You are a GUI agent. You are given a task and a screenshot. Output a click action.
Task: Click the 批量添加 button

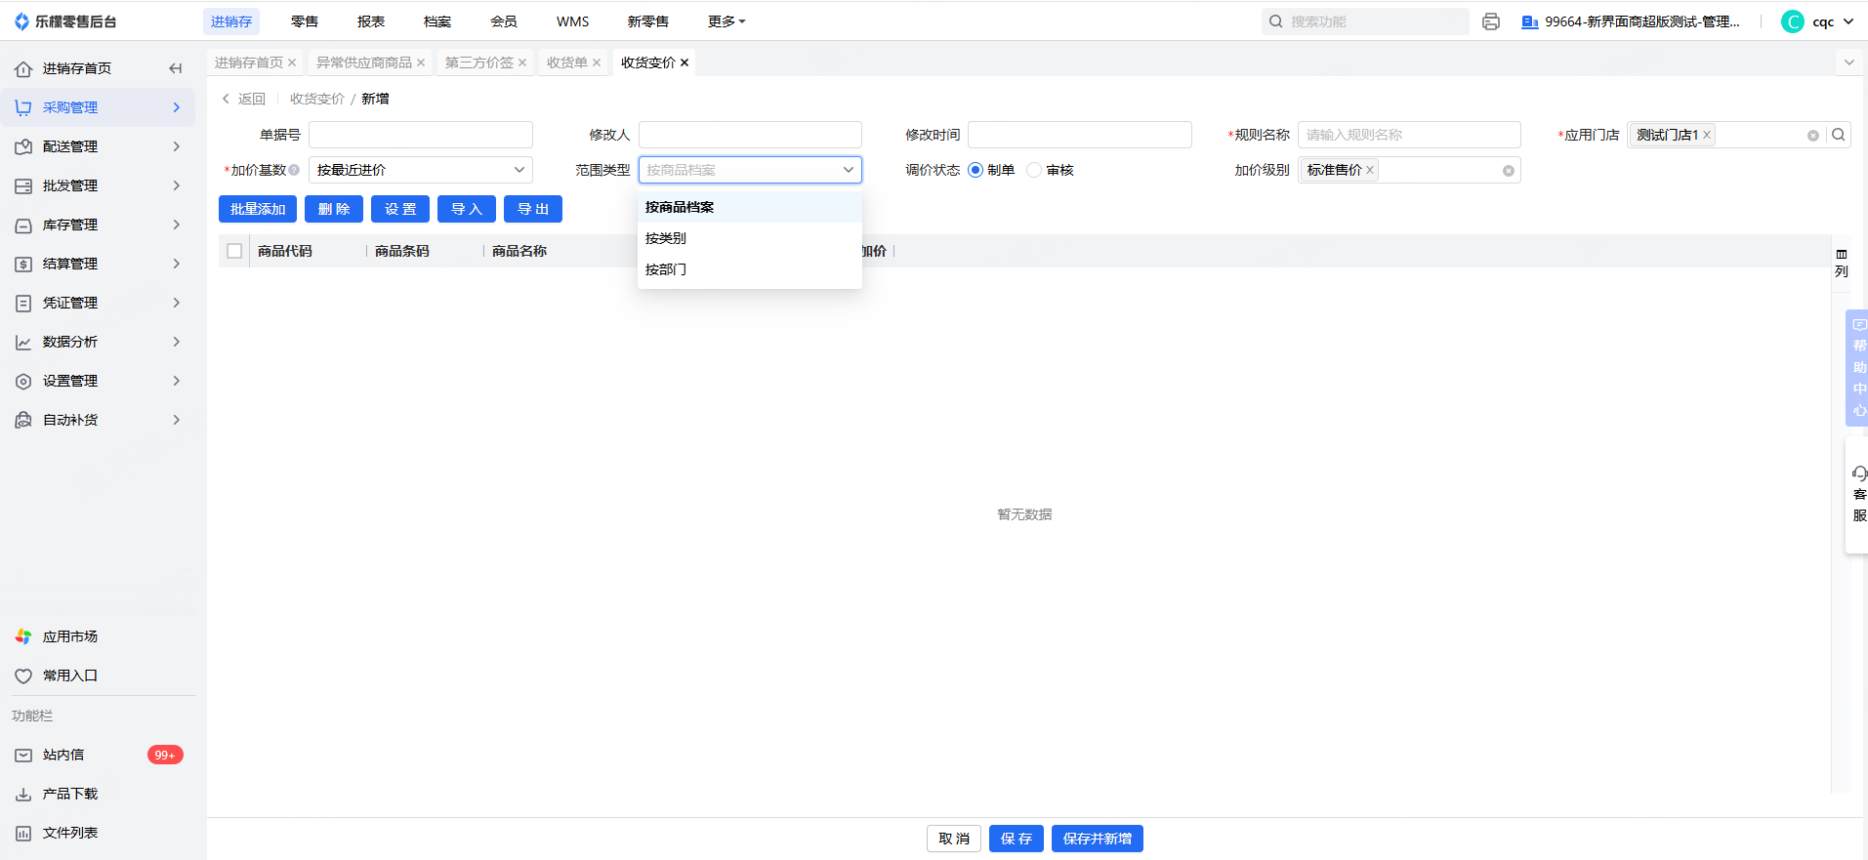pyautogui.click(x=258, y=209)
